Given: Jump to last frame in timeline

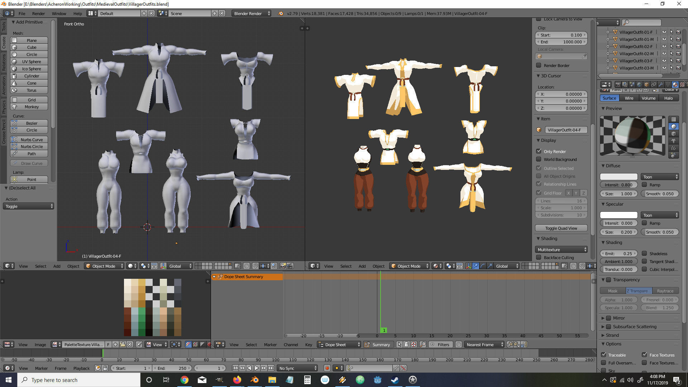Looking at the screenshot, I should point(271,368).
